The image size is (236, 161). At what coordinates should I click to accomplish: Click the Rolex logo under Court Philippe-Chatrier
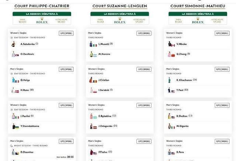[x=42, y=20]
